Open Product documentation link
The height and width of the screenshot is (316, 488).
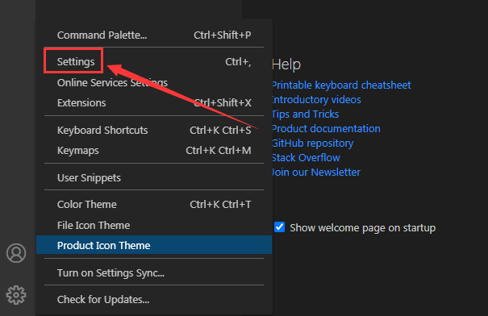click(326, 128)
